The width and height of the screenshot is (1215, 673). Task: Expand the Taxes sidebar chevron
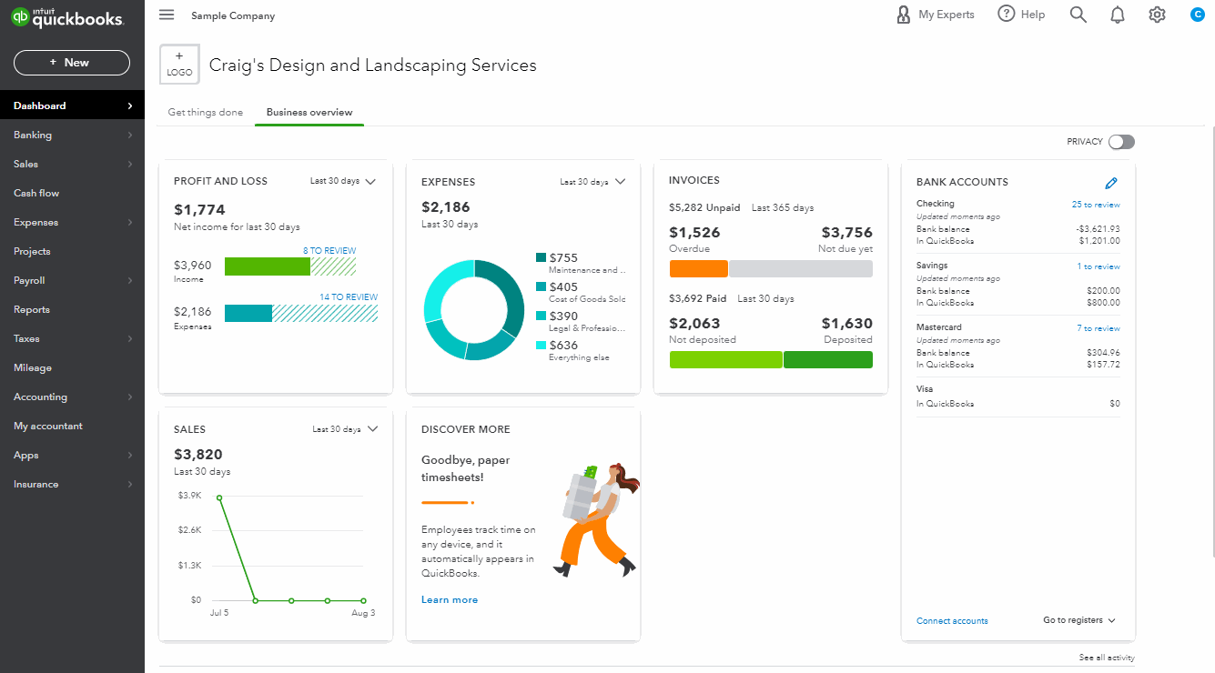pos(130,339)
